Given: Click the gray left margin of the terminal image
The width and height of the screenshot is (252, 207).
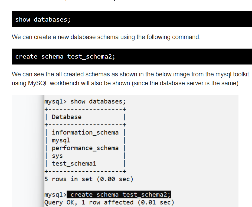Looking at the screenshot, I should [27, 148].
